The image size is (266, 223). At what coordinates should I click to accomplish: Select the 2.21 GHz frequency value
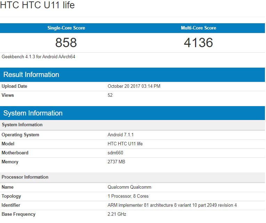(x=117, y=214)
